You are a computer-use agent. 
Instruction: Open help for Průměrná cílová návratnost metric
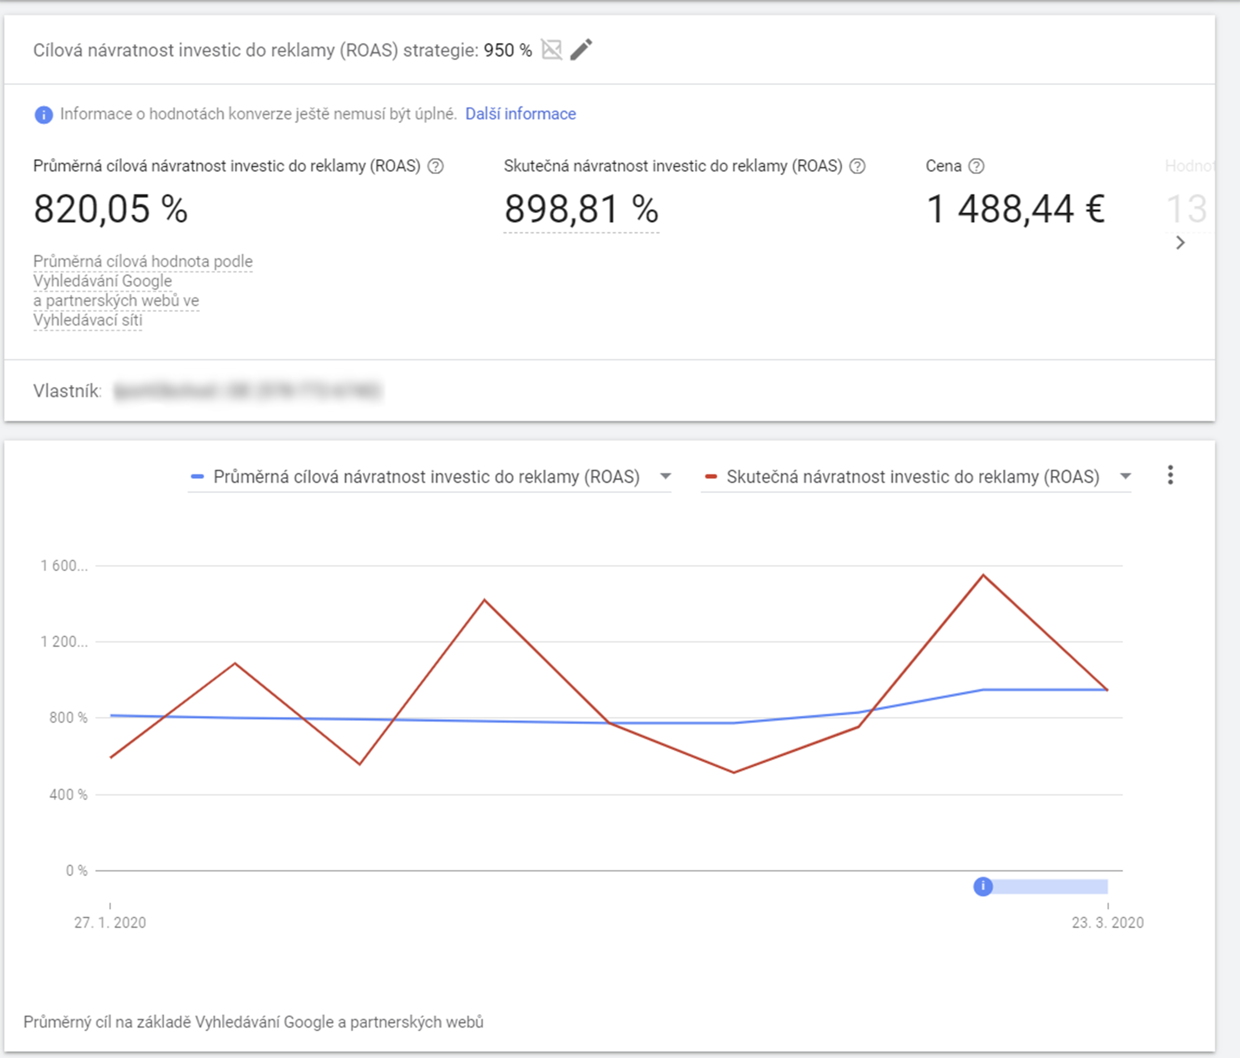(436, 166)
